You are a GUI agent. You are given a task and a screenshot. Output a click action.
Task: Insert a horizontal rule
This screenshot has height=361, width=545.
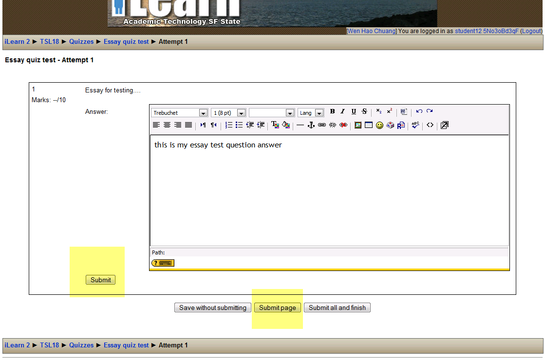[x=301, y=125]
